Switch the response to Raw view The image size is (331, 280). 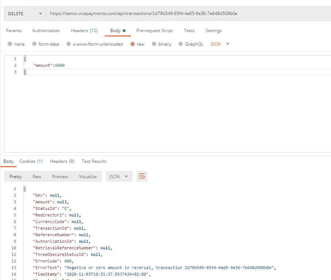36,176
